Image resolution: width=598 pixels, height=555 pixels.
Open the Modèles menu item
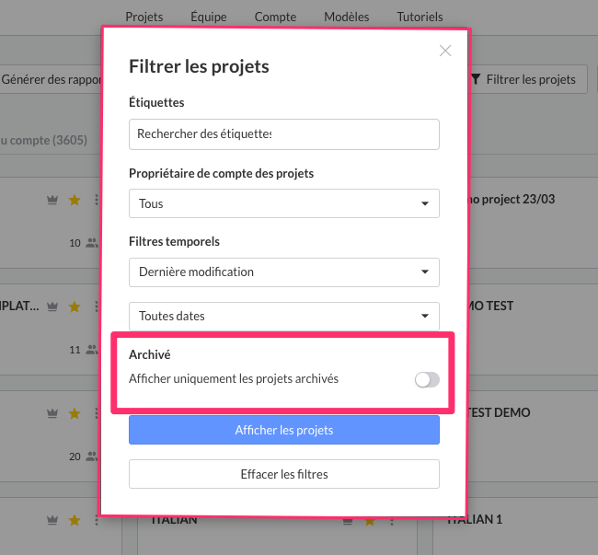pyautogui.click(x=347, y=17)
